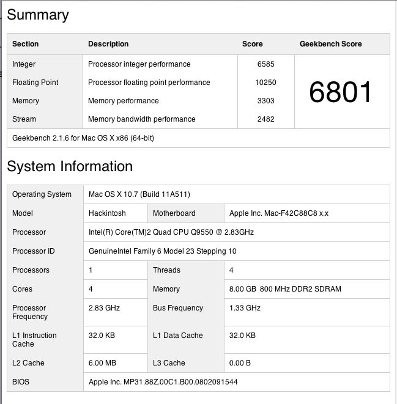
Task: Select the 1.33 GHz bus frequency value
Action: click(x=245, y=308)
